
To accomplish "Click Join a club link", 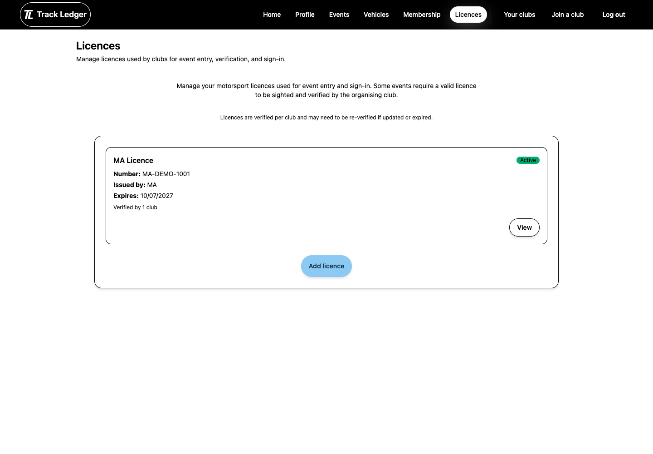I will 568,15.
